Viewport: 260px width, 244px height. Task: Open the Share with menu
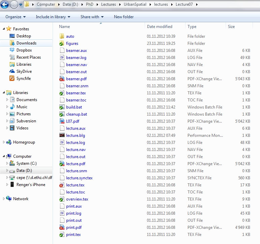(92, 17)
